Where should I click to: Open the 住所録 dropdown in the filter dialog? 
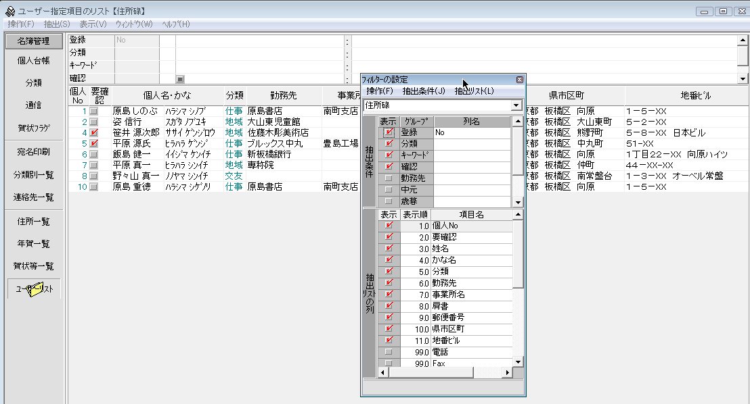pos(516,105)
